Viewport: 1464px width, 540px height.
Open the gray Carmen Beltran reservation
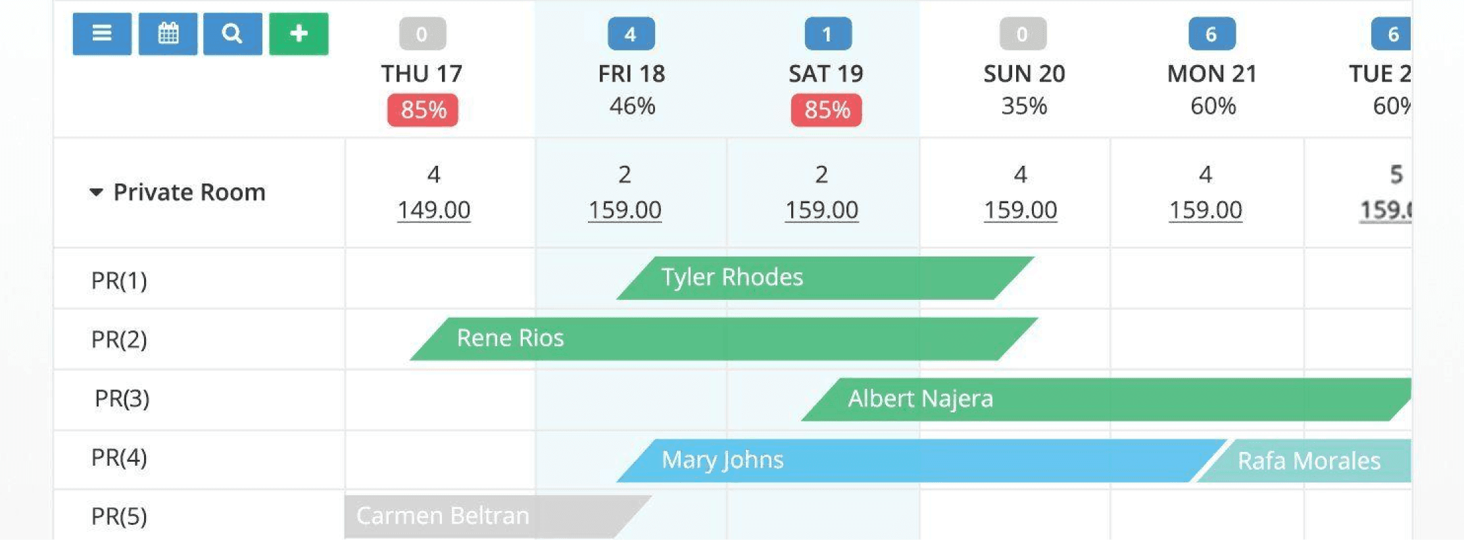pyautogui.click(x=498, y=516)
